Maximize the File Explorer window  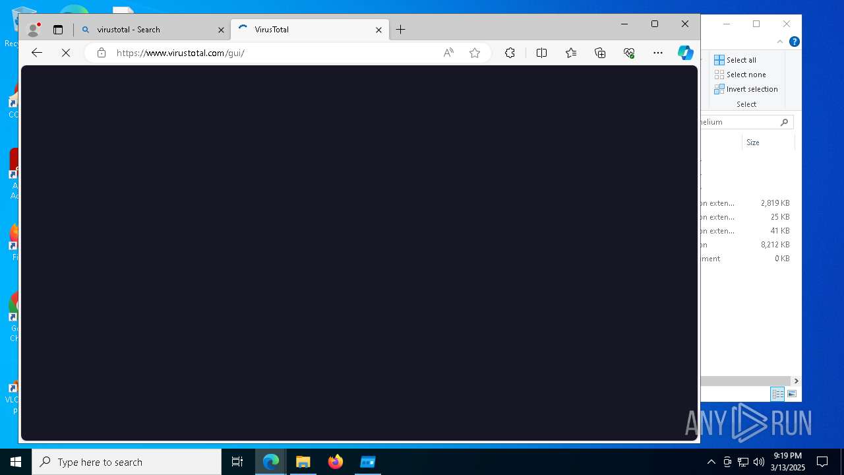pyautogui.click(x=756, y=24)
